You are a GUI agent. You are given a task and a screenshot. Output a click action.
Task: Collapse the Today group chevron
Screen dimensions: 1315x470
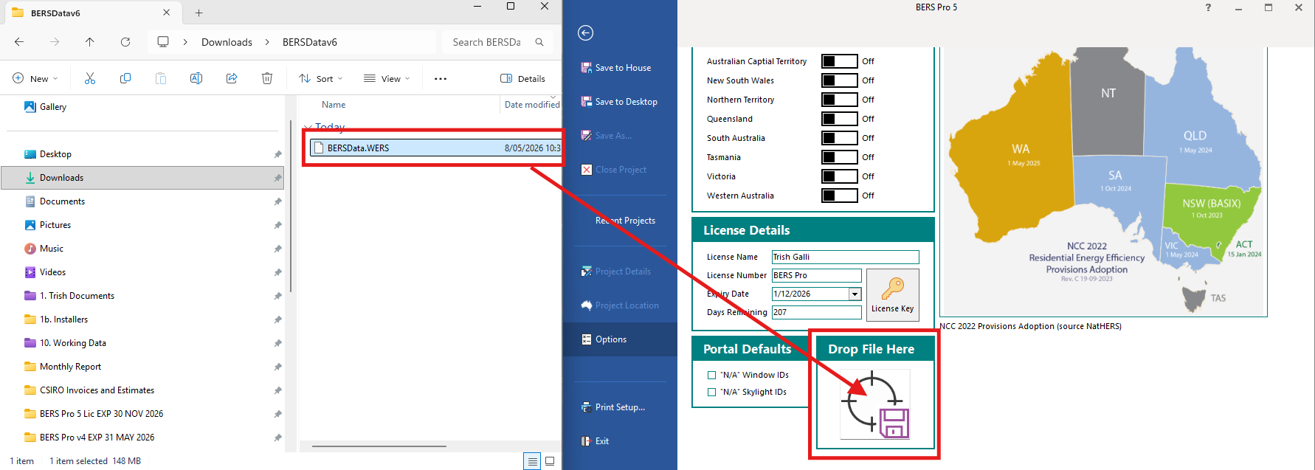(x=307, y=127)
